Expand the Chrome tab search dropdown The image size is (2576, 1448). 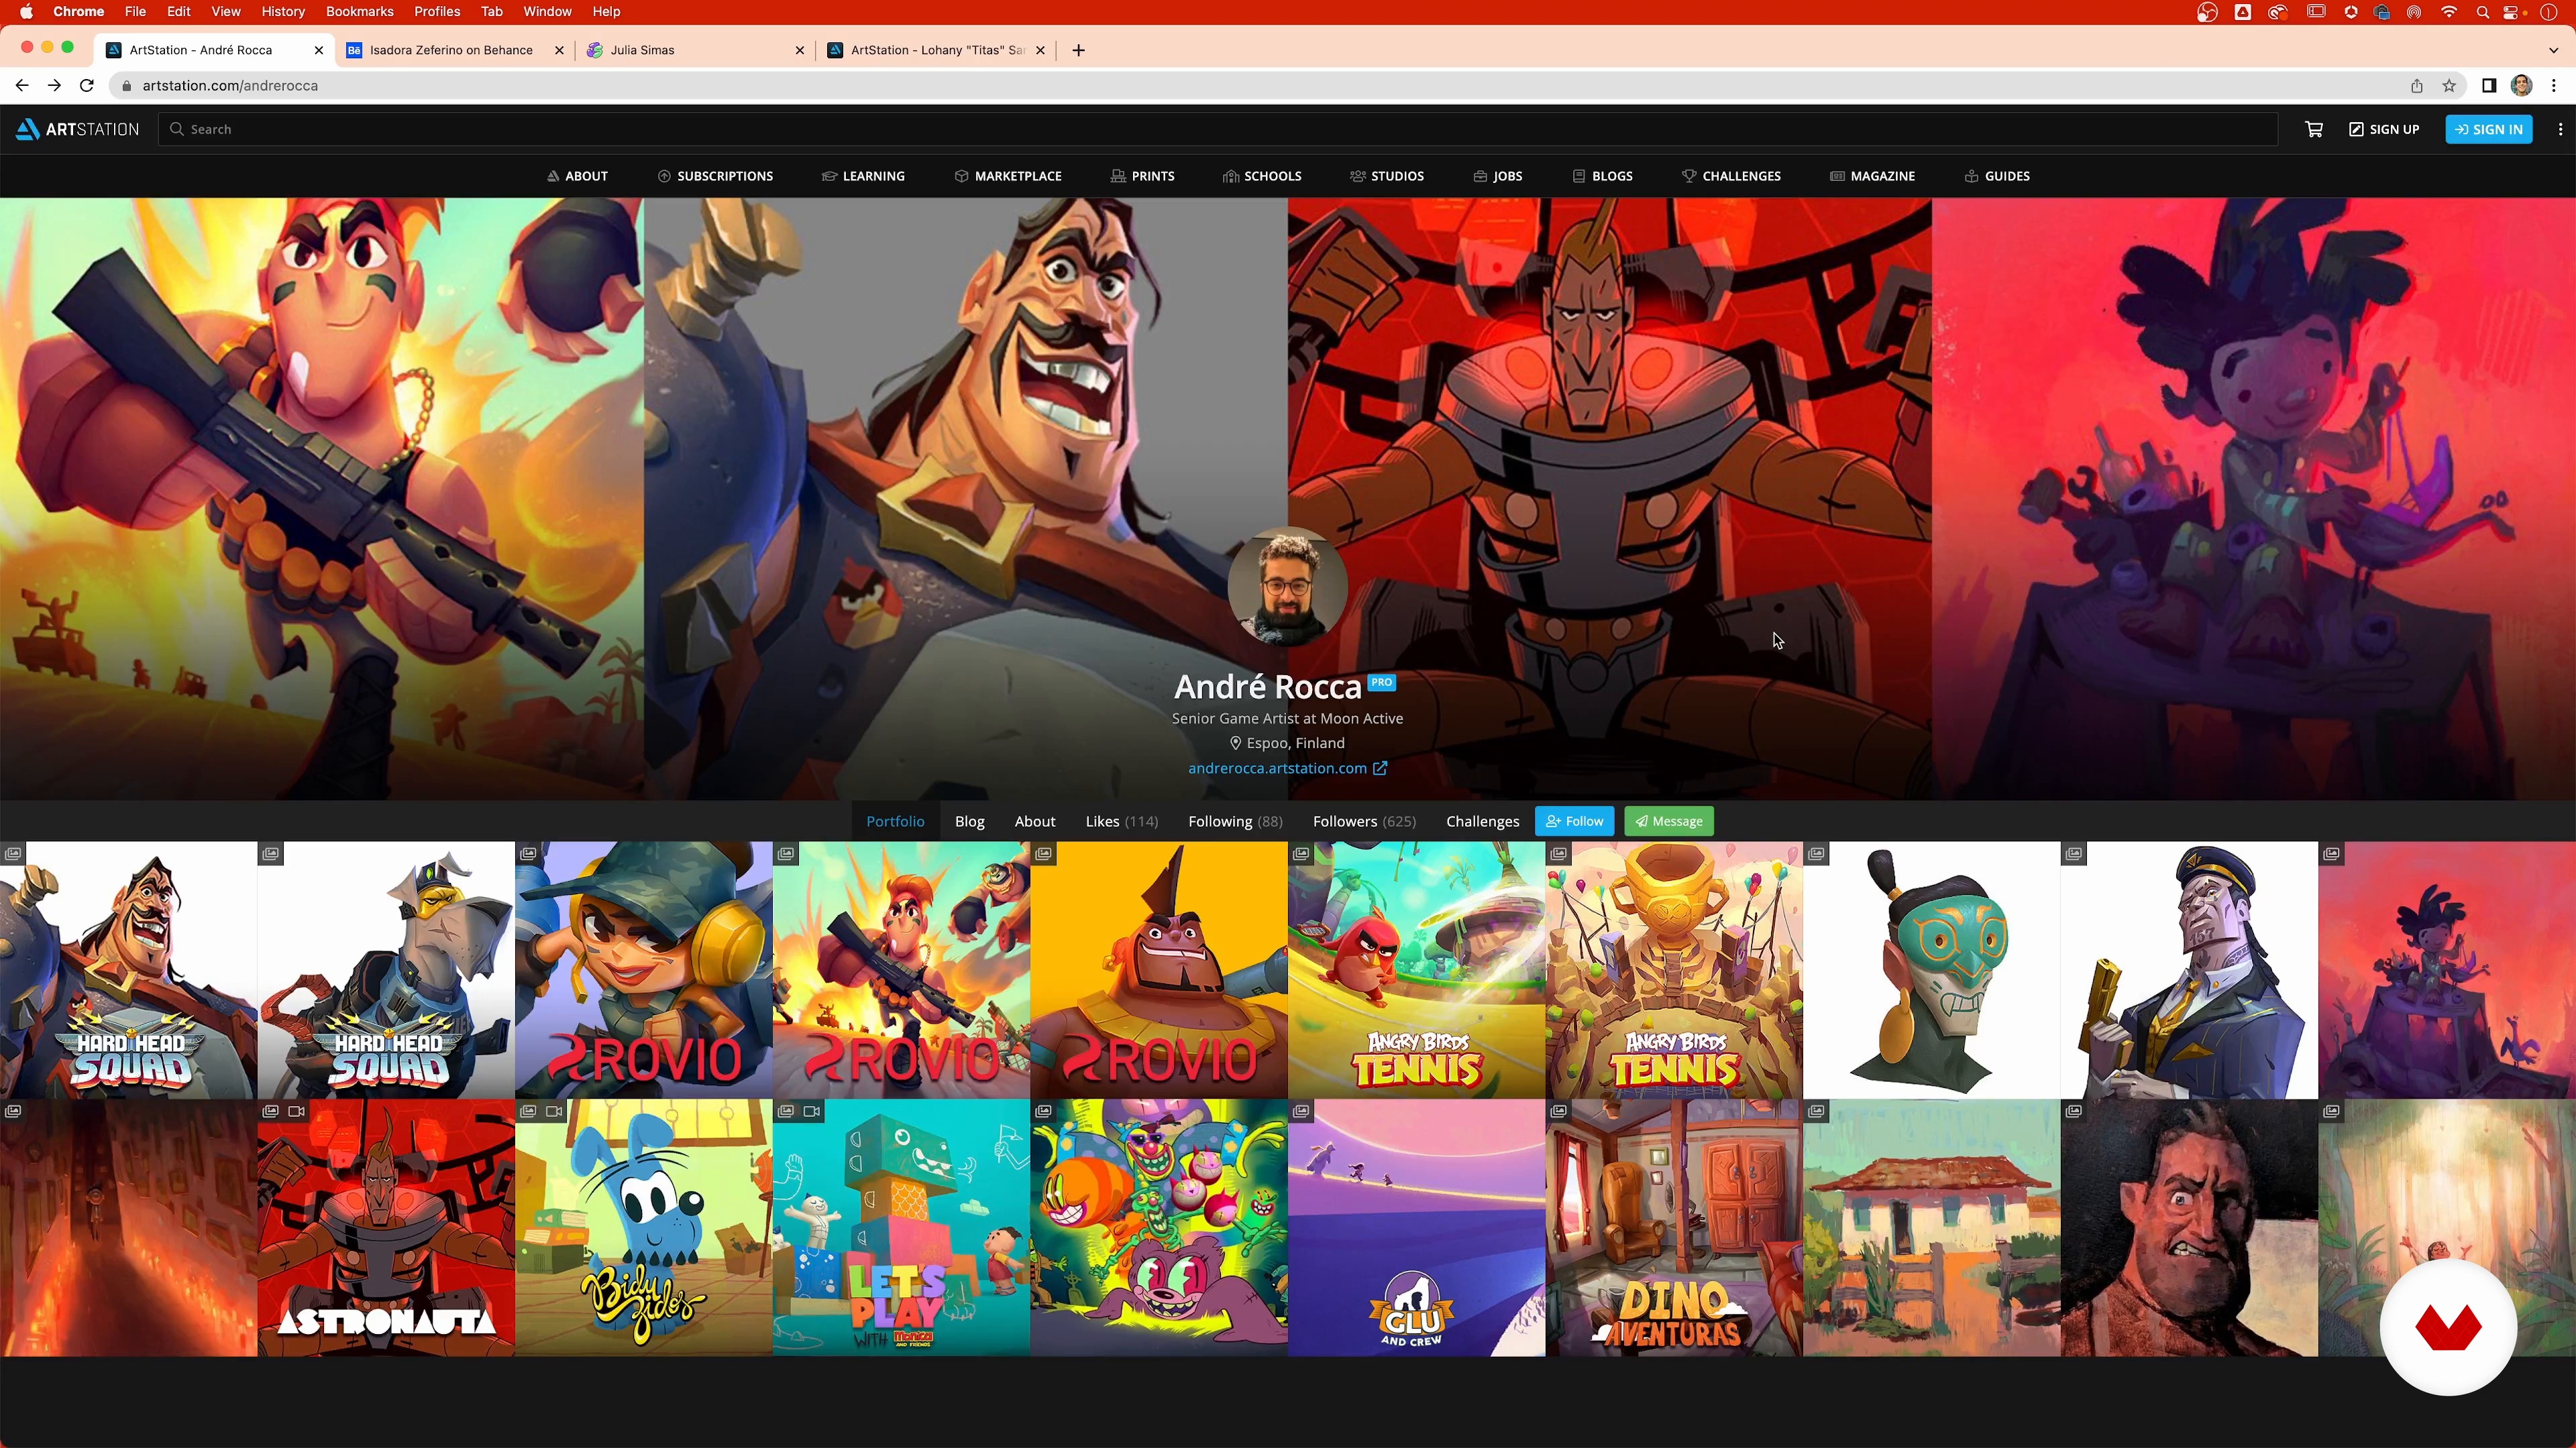[2553, 50]
